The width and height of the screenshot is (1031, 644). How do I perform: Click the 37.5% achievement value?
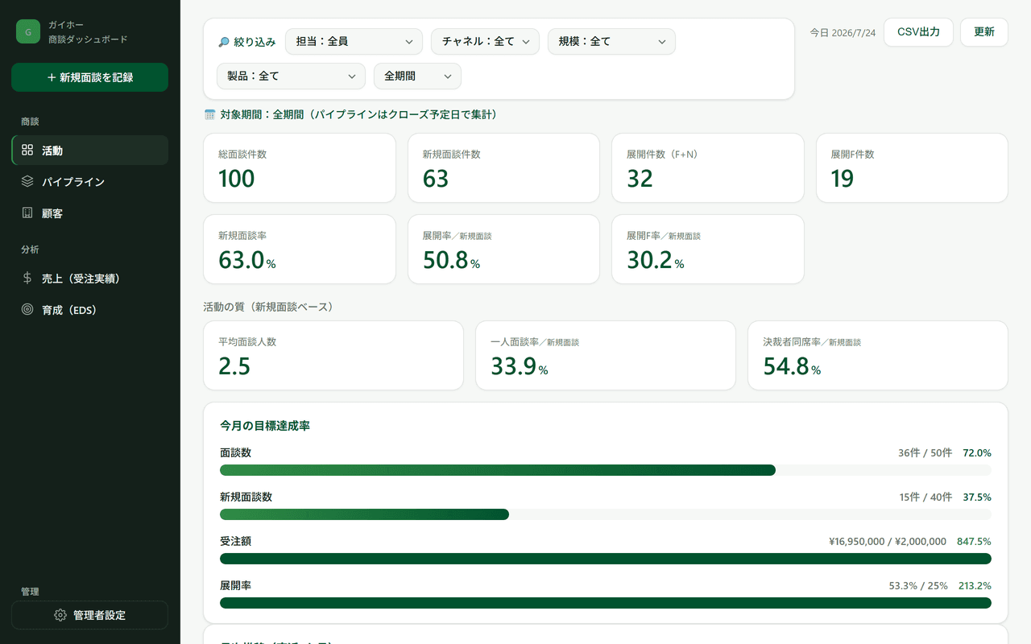(977, 497)
